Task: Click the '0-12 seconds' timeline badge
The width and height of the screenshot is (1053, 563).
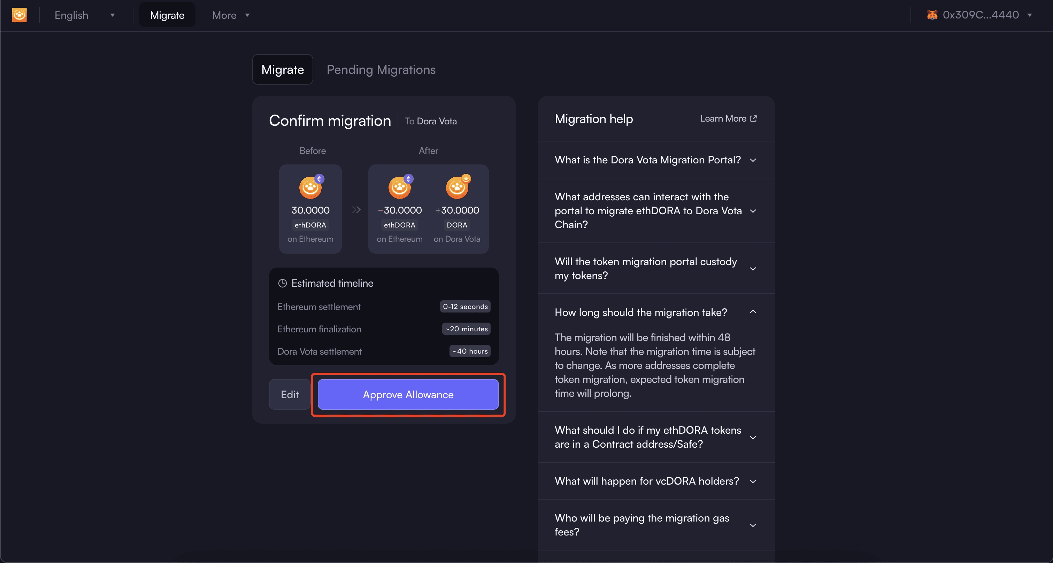Action: pos(465,307)
